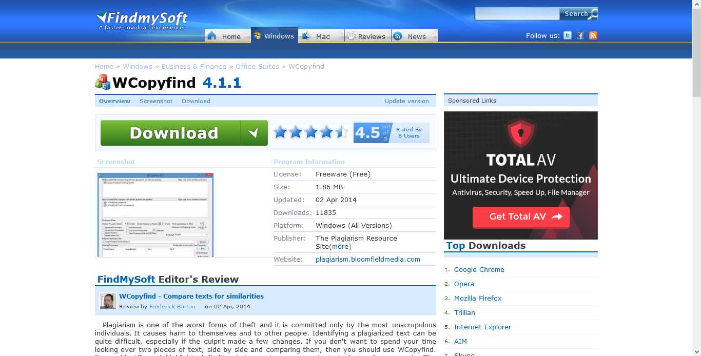Expand publisher name with (more) link
This screenshot has width=701, height=356.
tap(340, 246)
